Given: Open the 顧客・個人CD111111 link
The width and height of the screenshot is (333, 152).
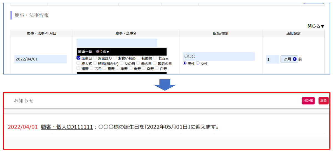Looking at the screenshot, I should (67, 127).
